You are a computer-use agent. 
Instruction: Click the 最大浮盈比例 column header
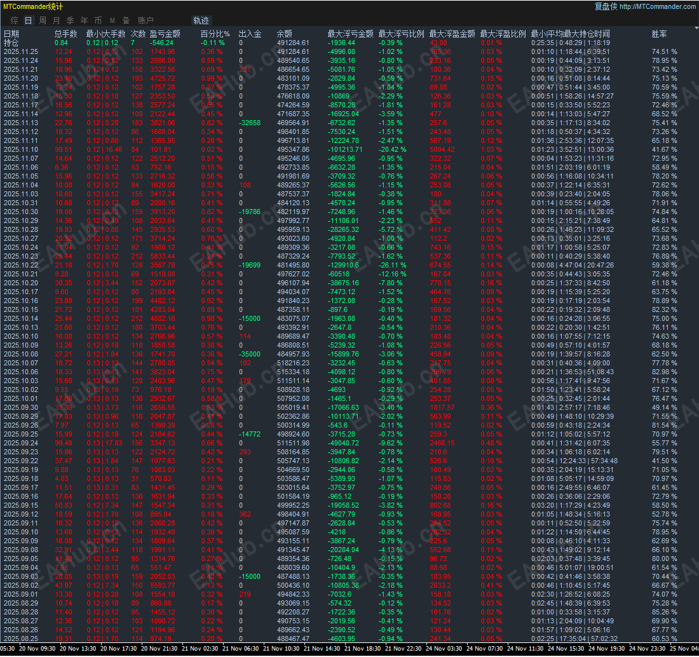coord(503,34)
